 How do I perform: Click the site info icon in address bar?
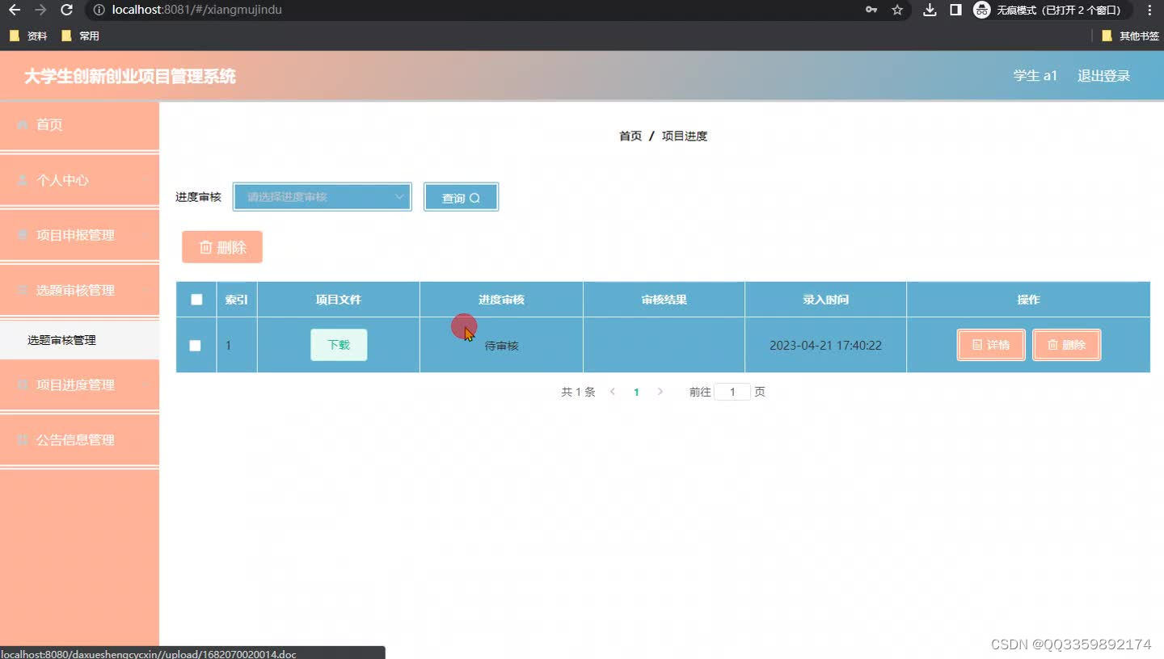(99, 10)
